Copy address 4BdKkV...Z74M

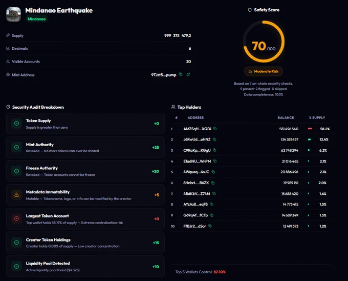click(x=214, y=194)
